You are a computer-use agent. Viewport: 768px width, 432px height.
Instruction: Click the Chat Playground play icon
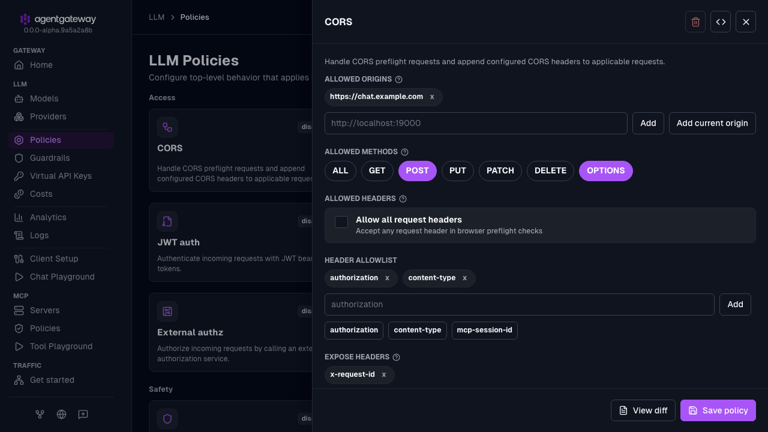click(19, 277)
